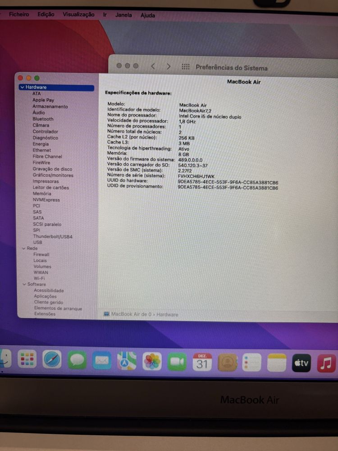The image size is (338, 451).
Task: Select Memória in the sidebar
Action: [x=42, y=193]
